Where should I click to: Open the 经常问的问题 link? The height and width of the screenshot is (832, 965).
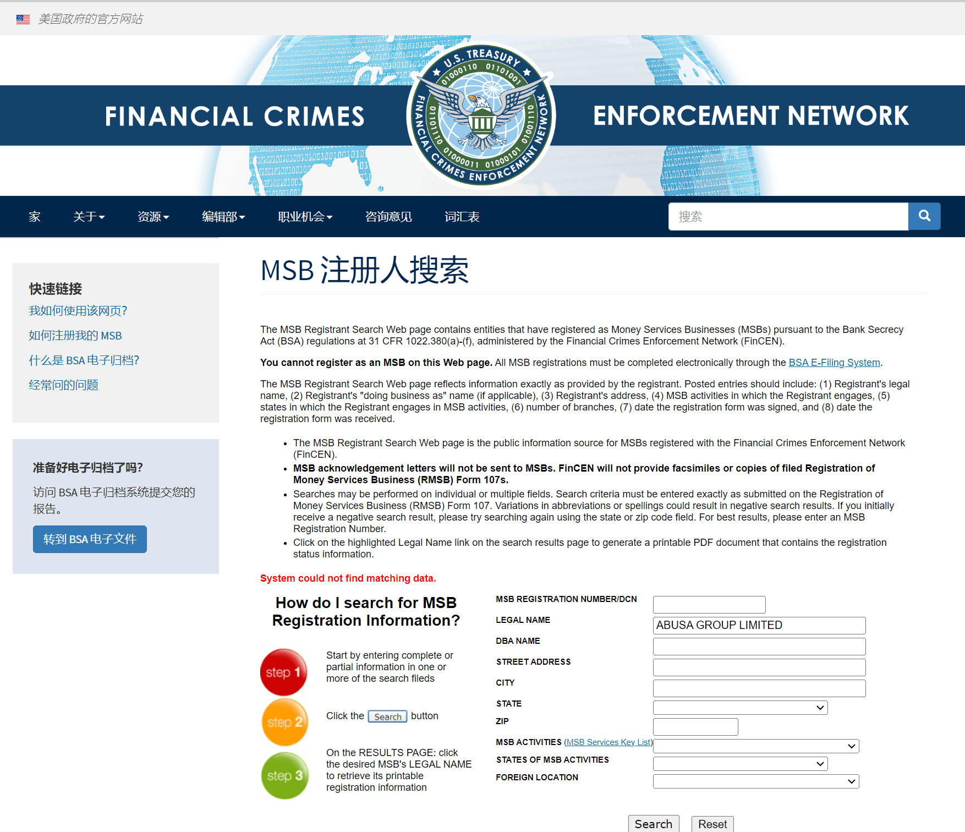click(64, 385)
